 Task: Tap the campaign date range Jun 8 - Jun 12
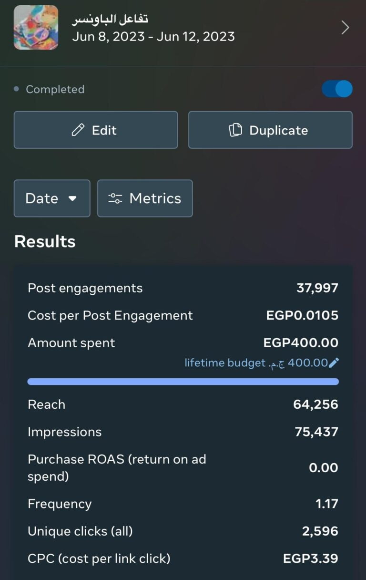point(153,37)
